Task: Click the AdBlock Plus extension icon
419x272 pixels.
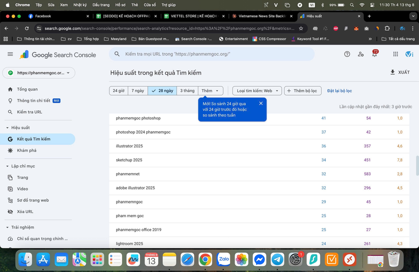Action: tap(336, 28)
